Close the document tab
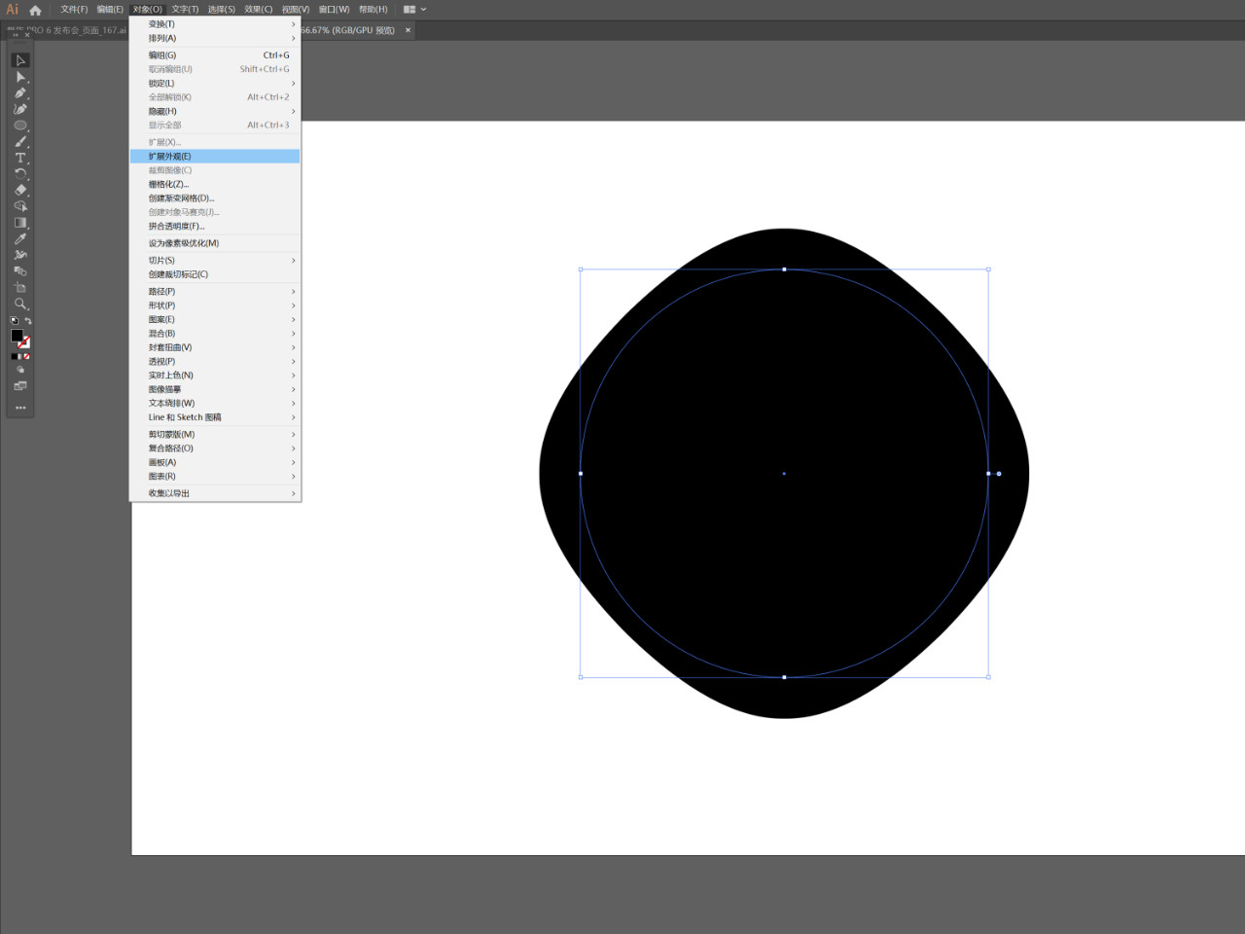The image size is (1245, 934). click(x=408, y=30)
